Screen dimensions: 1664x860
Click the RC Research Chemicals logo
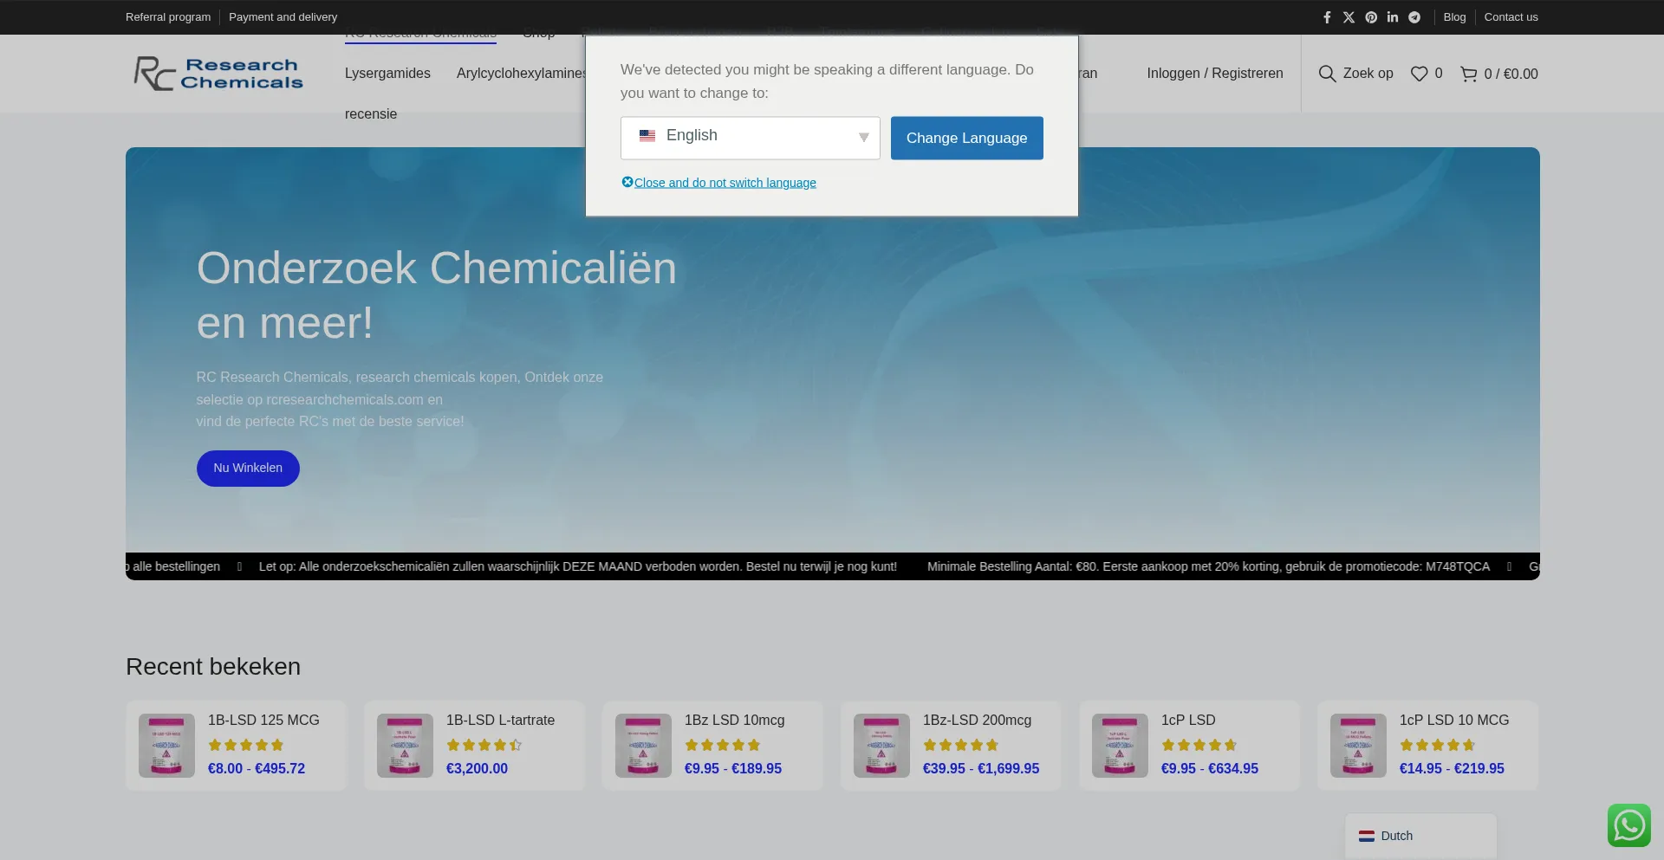[x=218, y=74]
